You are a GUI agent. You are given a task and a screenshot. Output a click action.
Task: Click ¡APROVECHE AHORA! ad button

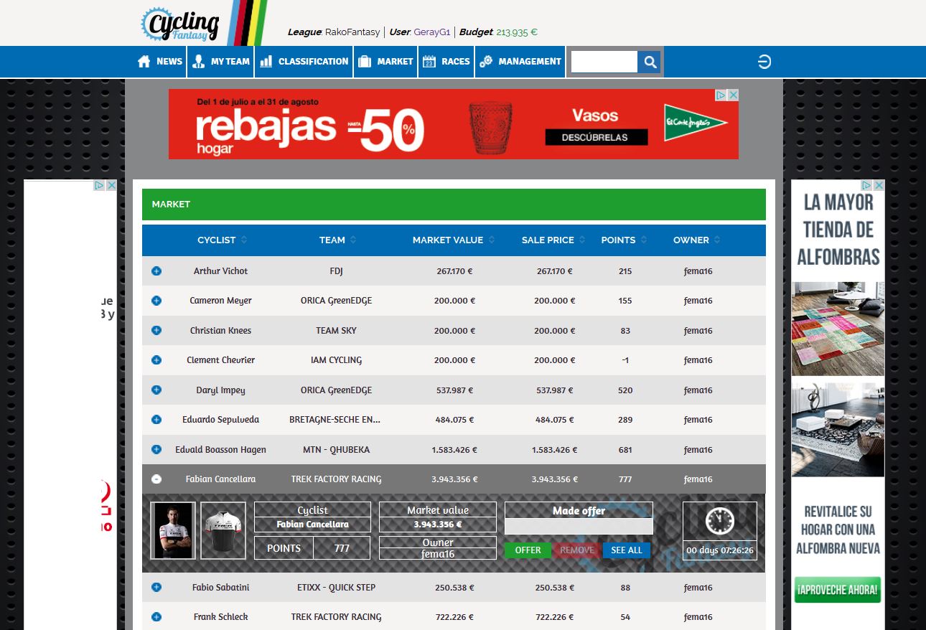click(x=838, y=590)
